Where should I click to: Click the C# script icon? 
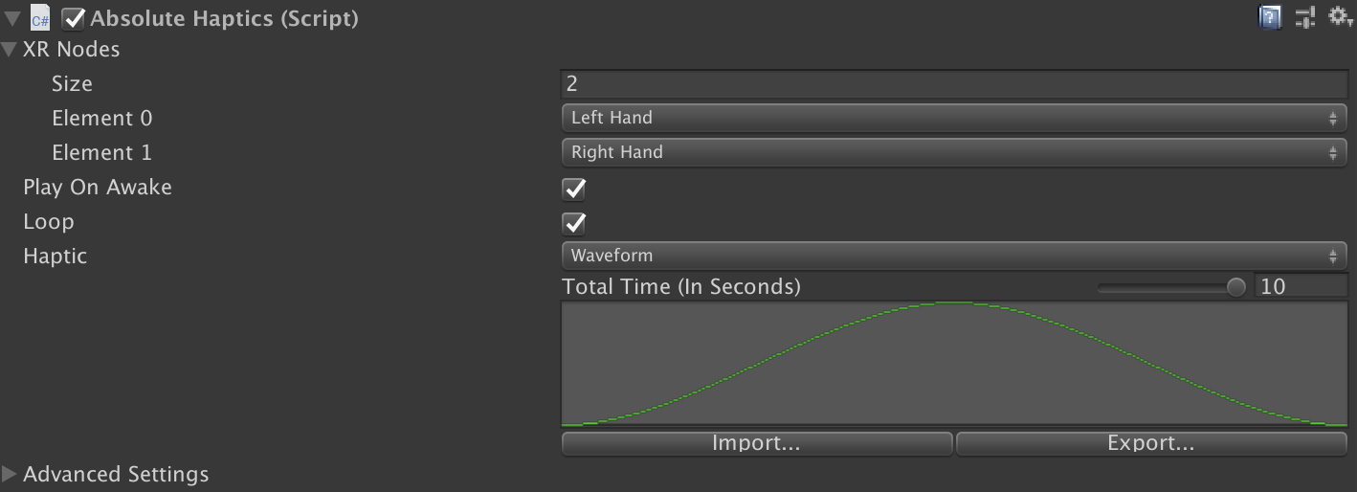point(40,18)
